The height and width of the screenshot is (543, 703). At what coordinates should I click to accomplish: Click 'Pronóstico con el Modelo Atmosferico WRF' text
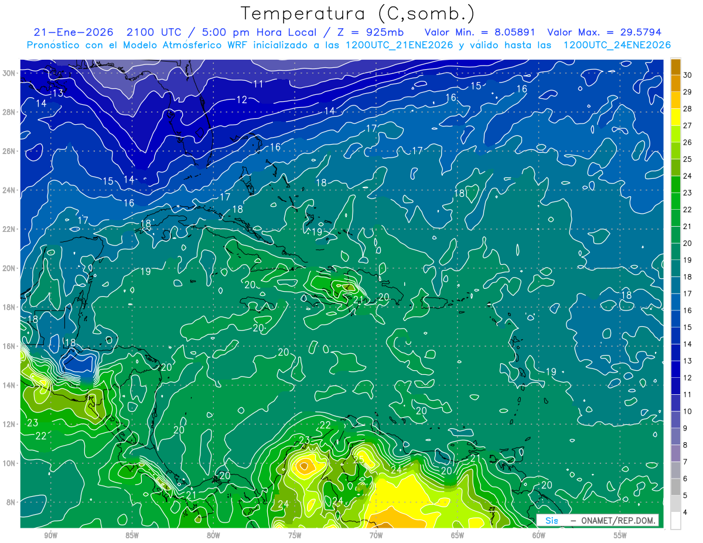[136, 45]
